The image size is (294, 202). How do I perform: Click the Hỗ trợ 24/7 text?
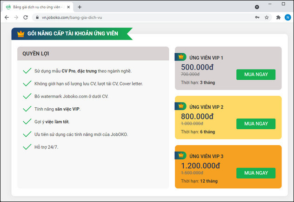click(x=47, y=147)
